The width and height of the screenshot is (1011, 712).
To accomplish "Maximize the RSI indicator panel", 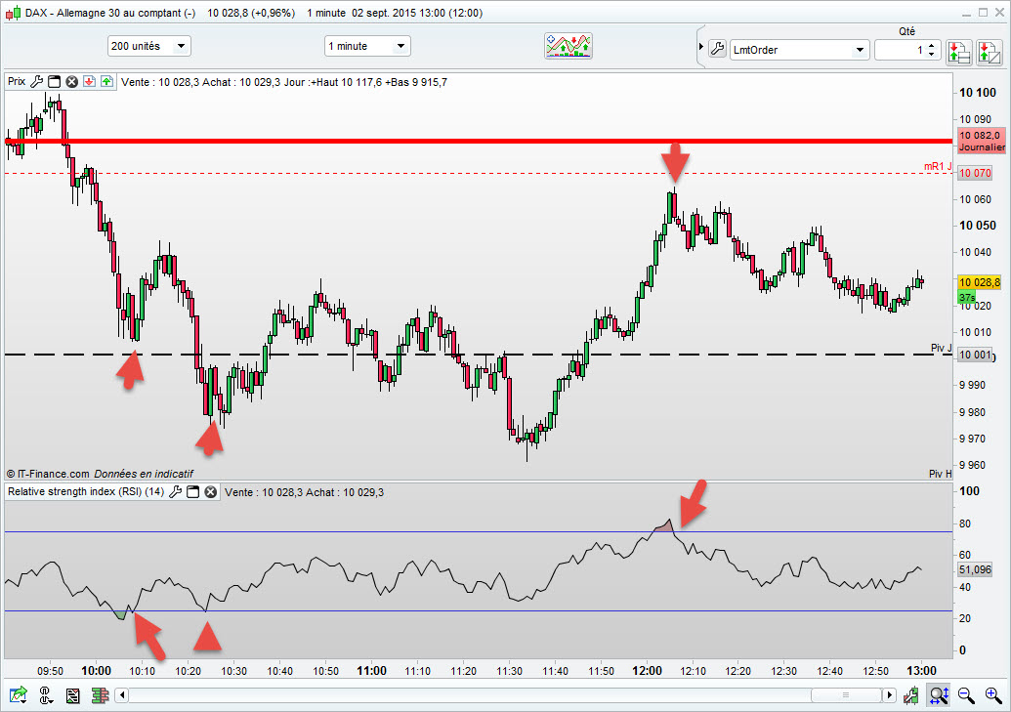I will [192, 492].
